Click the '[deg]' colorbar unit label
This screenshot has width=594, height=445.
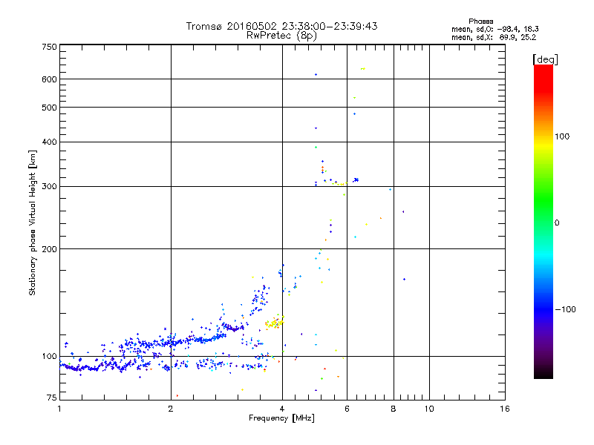pos(545,60)
